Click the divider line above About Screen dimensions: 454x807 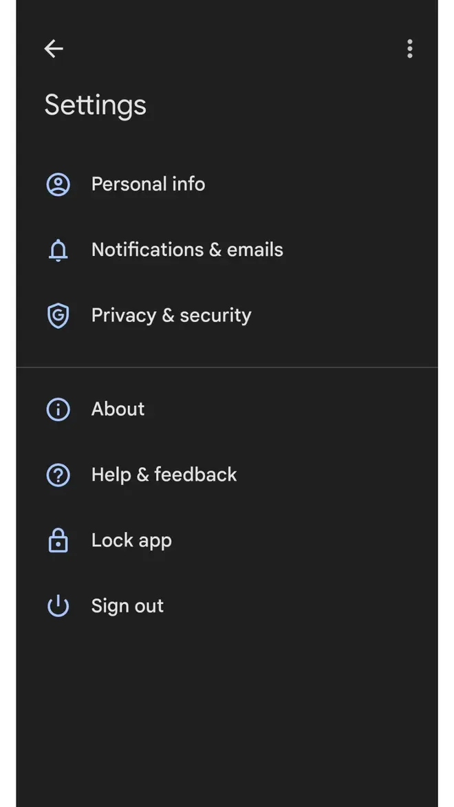coord(227,367)
